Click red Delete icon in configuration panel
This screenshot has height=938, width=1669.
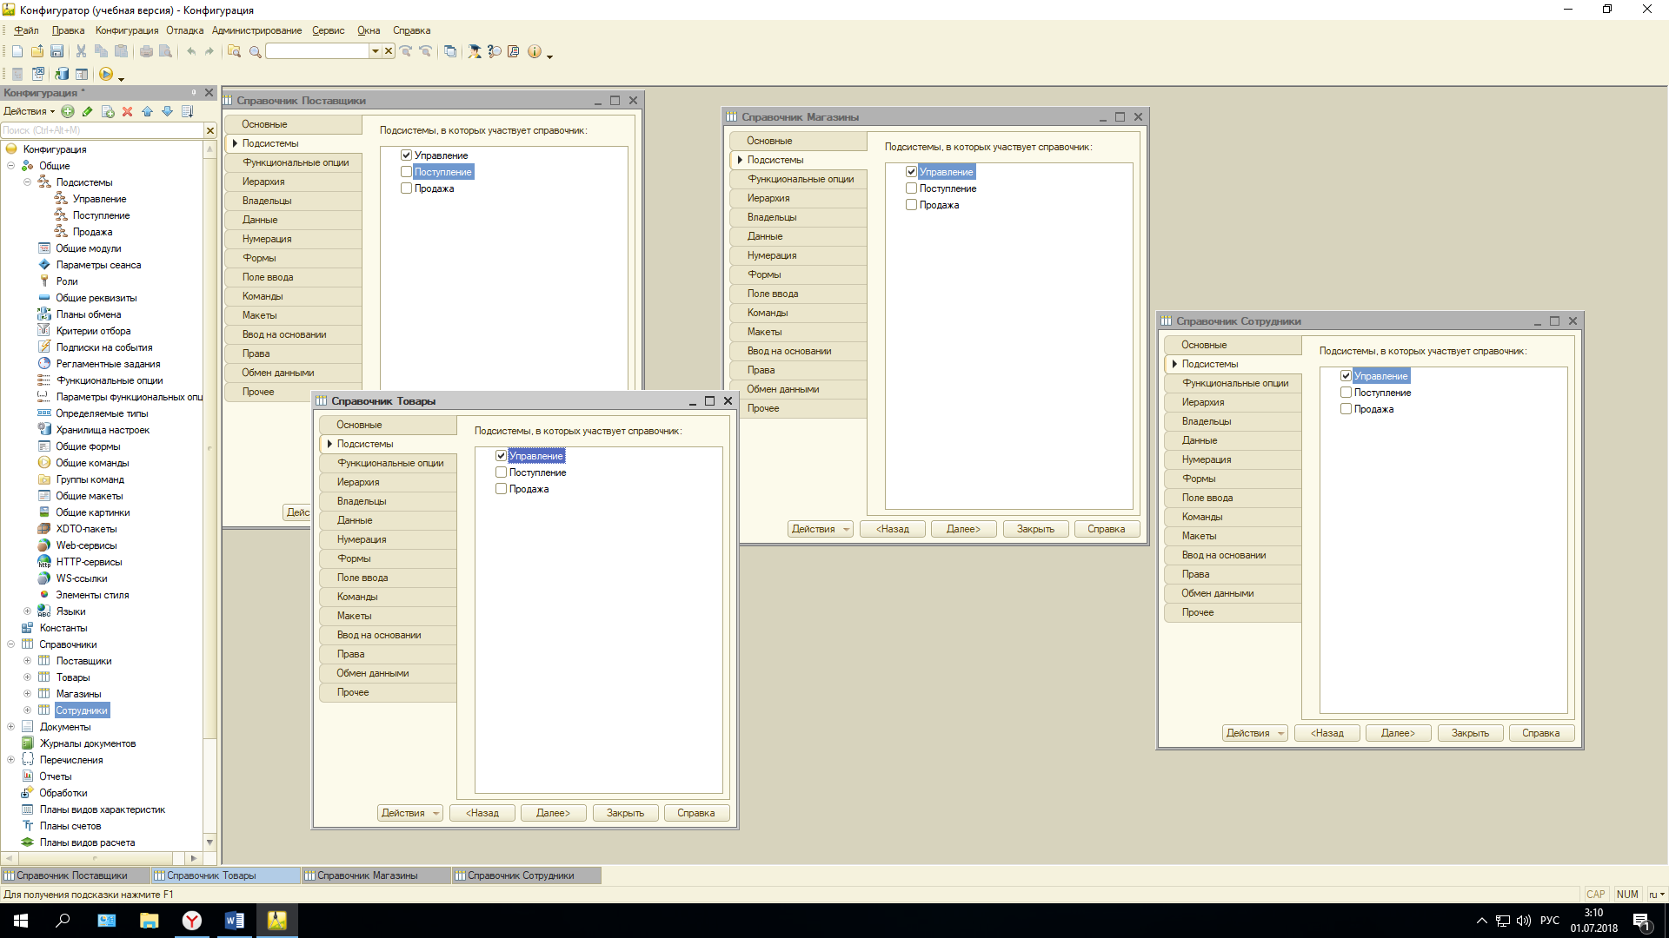click(127, 111)
